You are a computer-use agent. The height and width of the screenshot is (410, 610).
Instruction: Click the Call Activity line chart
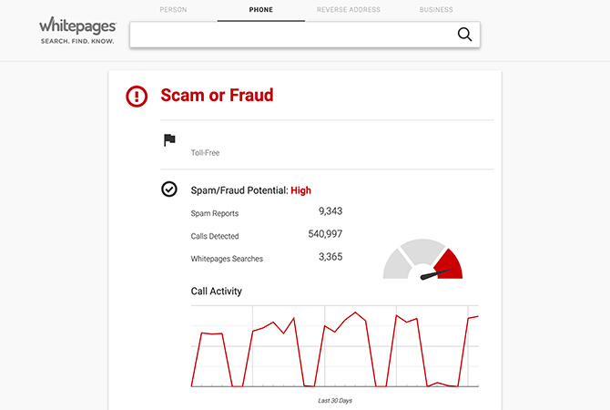coord(334,346)
